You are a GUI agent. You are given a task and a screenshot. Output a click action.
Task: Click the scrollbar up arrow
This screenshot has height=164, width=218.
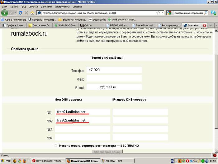(x=216, y=30)
